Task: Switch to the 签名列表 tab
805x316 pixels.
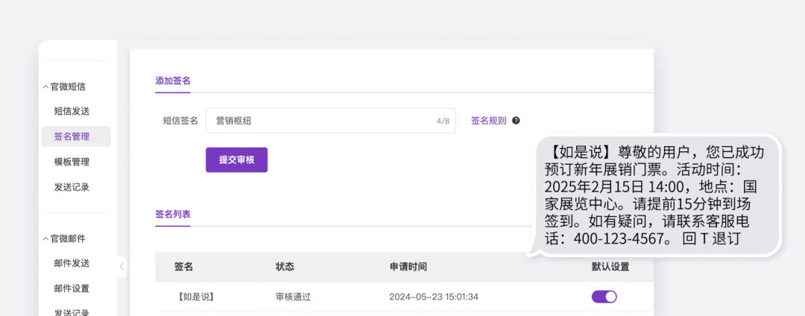Action: pyautogui.click(x=173, y=214)
